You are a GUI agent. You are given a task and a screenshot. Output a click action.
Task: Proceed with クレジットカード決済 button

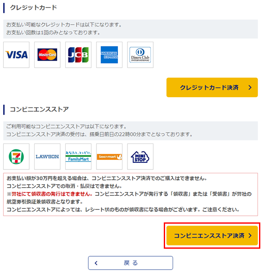[212, 87]
